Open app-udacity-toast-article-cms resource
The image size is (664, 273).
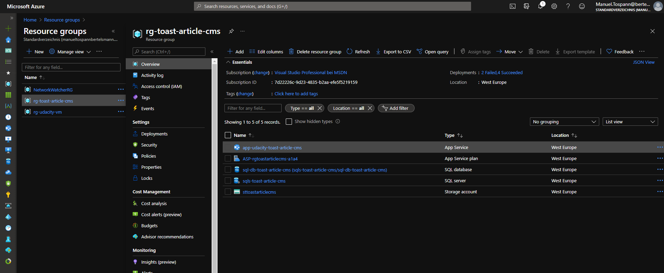click(x=272, y=148)
